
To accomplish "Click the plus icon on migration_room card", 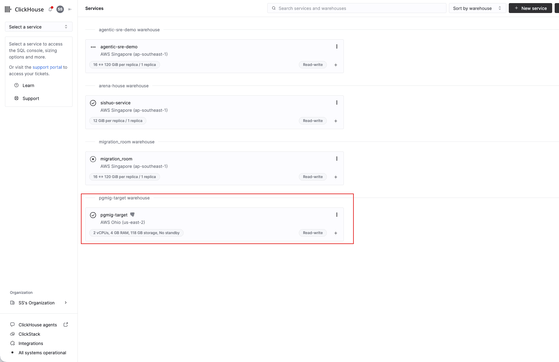I will (x=335, y=177).
